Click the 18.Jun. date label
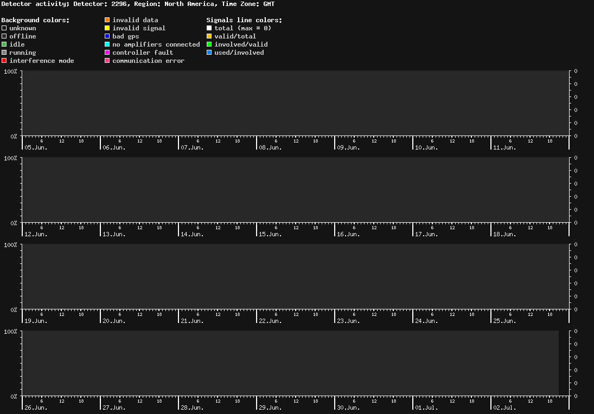The width and height of the screenshot is (594, 414). [x=504, y=234]
